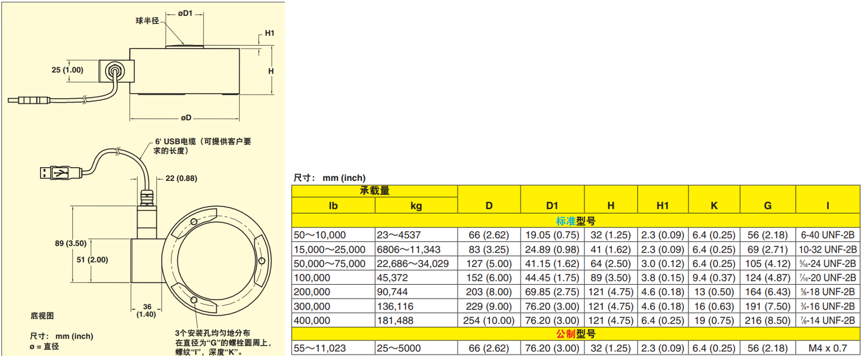Click the 标准型号 section row
This screenshot has width=862, height=356.
click(x=575, y=221)
